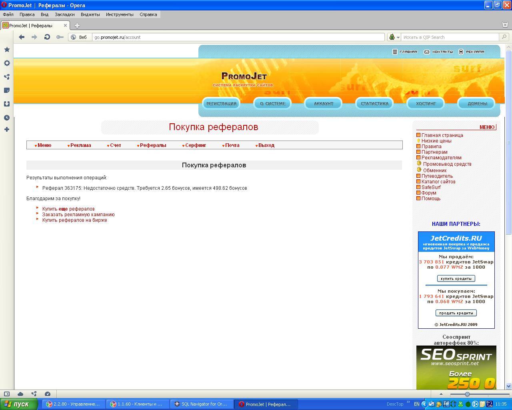The image size is (512, 410).
Task: Expand the Реклама dropdown on page
Action: point(79,145)
